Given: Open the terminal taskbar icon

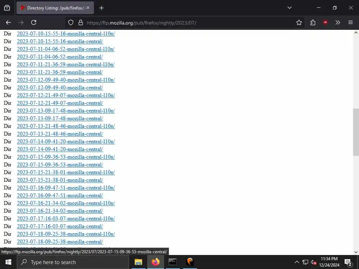Looking at the screenshot, I should pyautogui.click(x=172, y=262).
